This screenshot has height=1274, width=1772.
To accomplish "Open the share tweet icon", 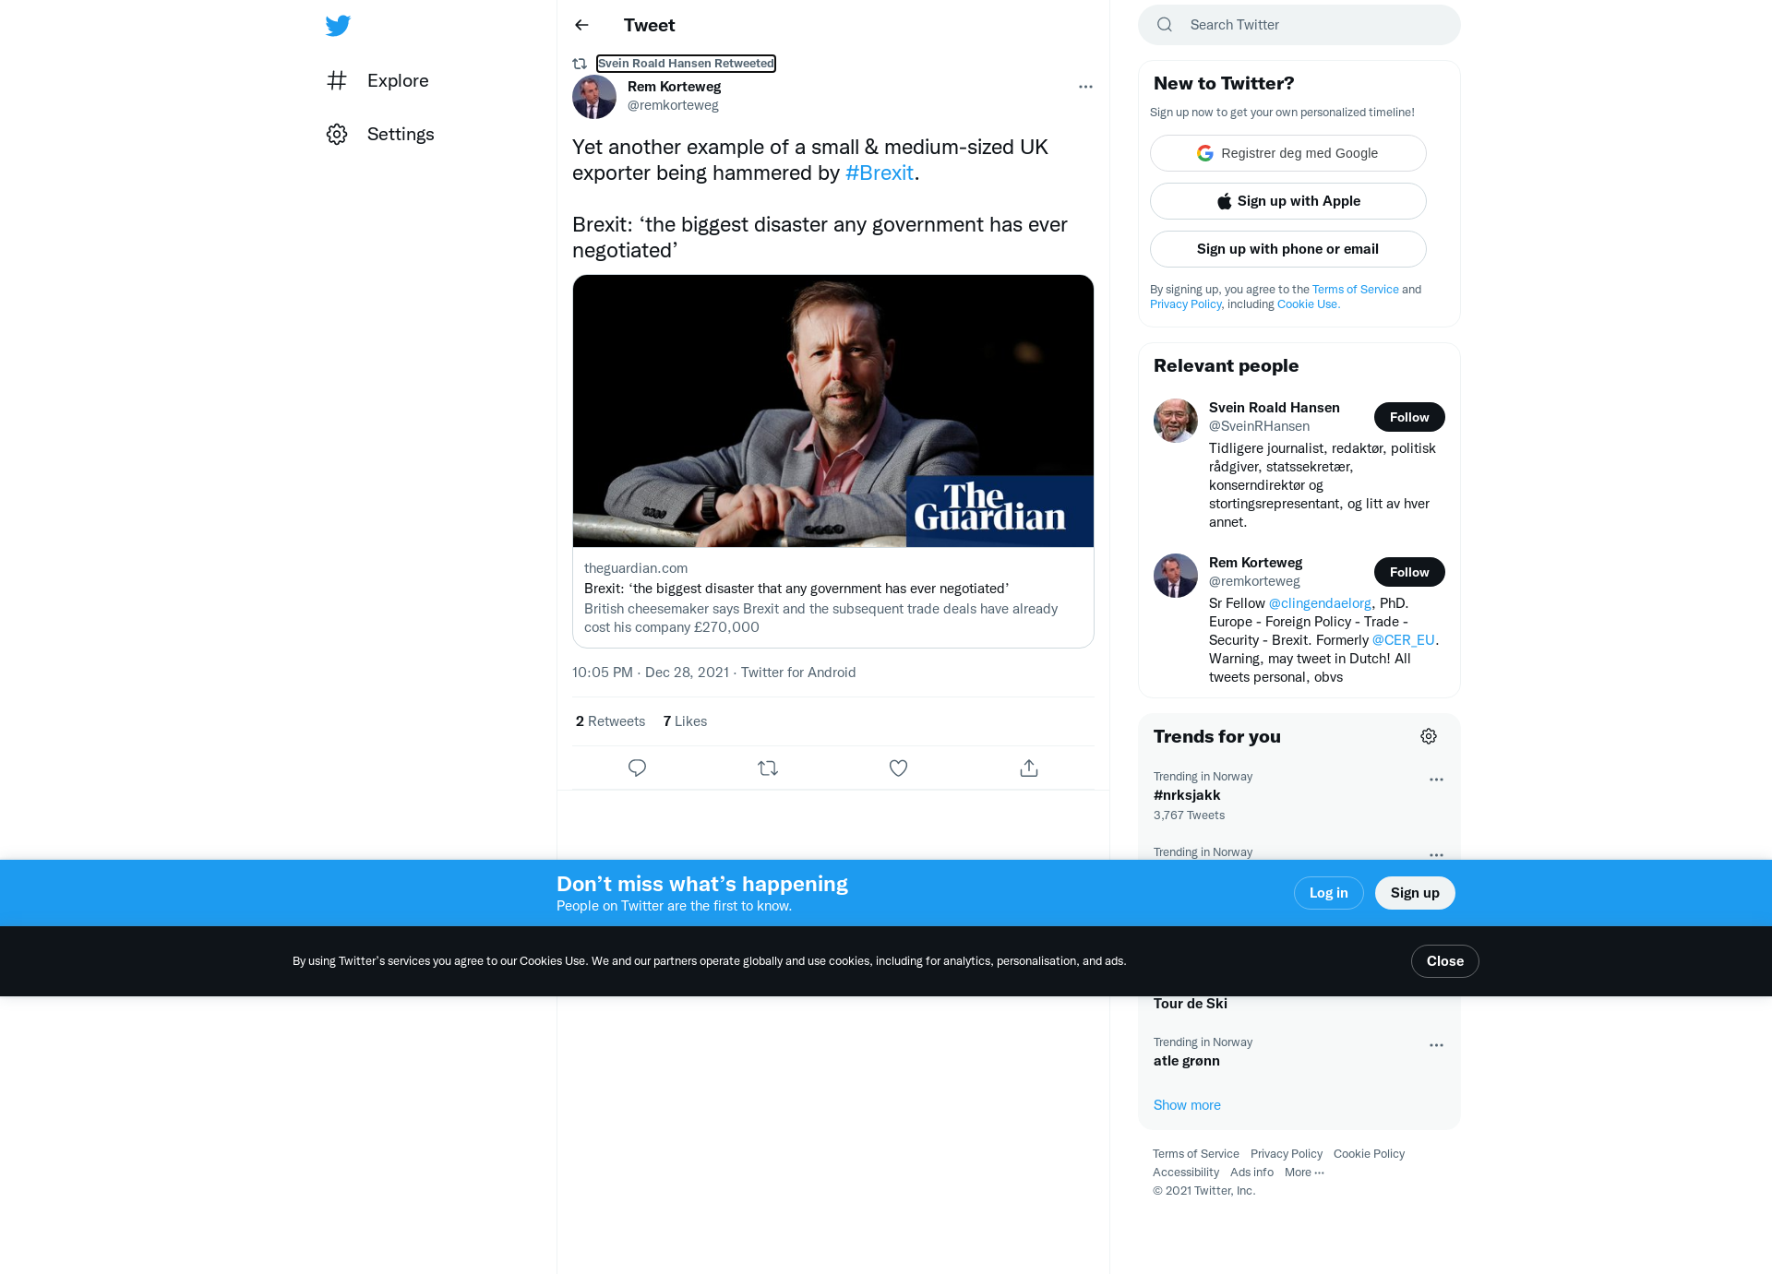I will (1029, 768).
